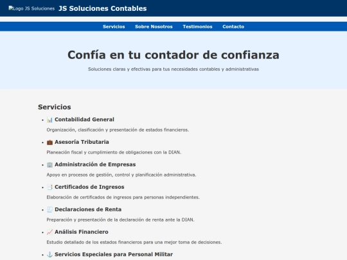Image resolution: width=347 pixels, height=260 pixels.
Task: Navigate to the Contacto section
Action: tap(233, 26)
